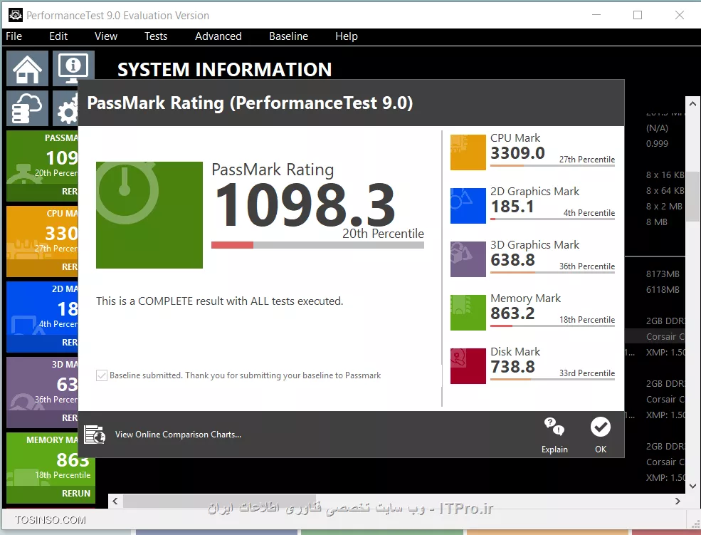
Task: Click the vertical scrollbar up arrow
Action: click(692, 104)
